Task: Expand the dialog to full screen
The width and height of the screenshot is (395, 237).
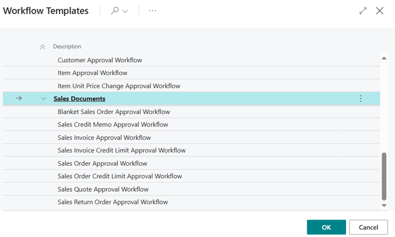Action: coord(363,11)
